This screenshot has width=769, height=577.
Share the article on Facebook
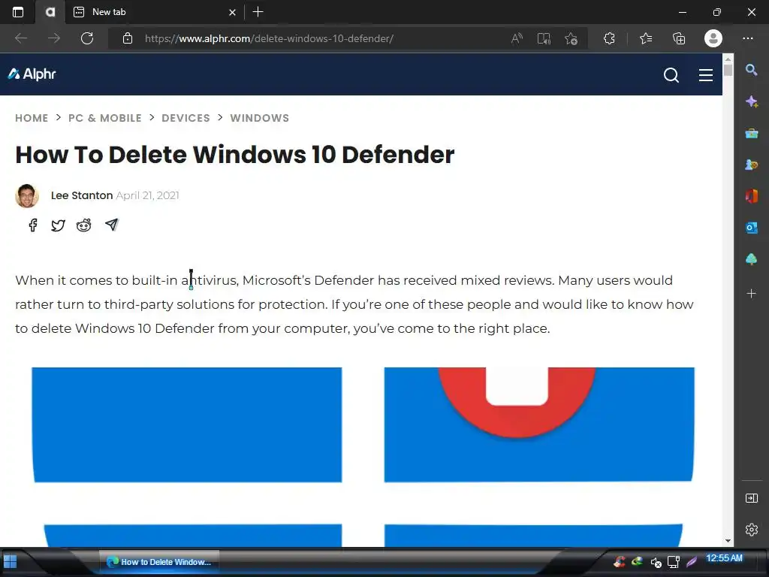pos(33,225)
